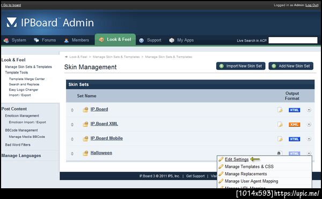Open the options dropdown for IP.Board XML
322x199 pixels.
coord(309,124)
